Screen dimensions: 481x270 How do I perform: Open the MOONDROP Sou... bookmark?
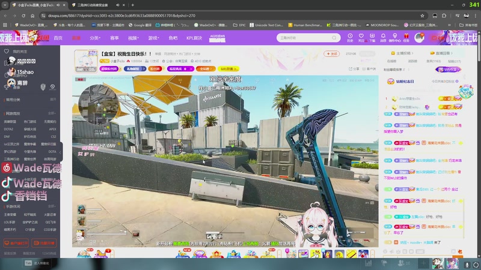tap(382, 25)
